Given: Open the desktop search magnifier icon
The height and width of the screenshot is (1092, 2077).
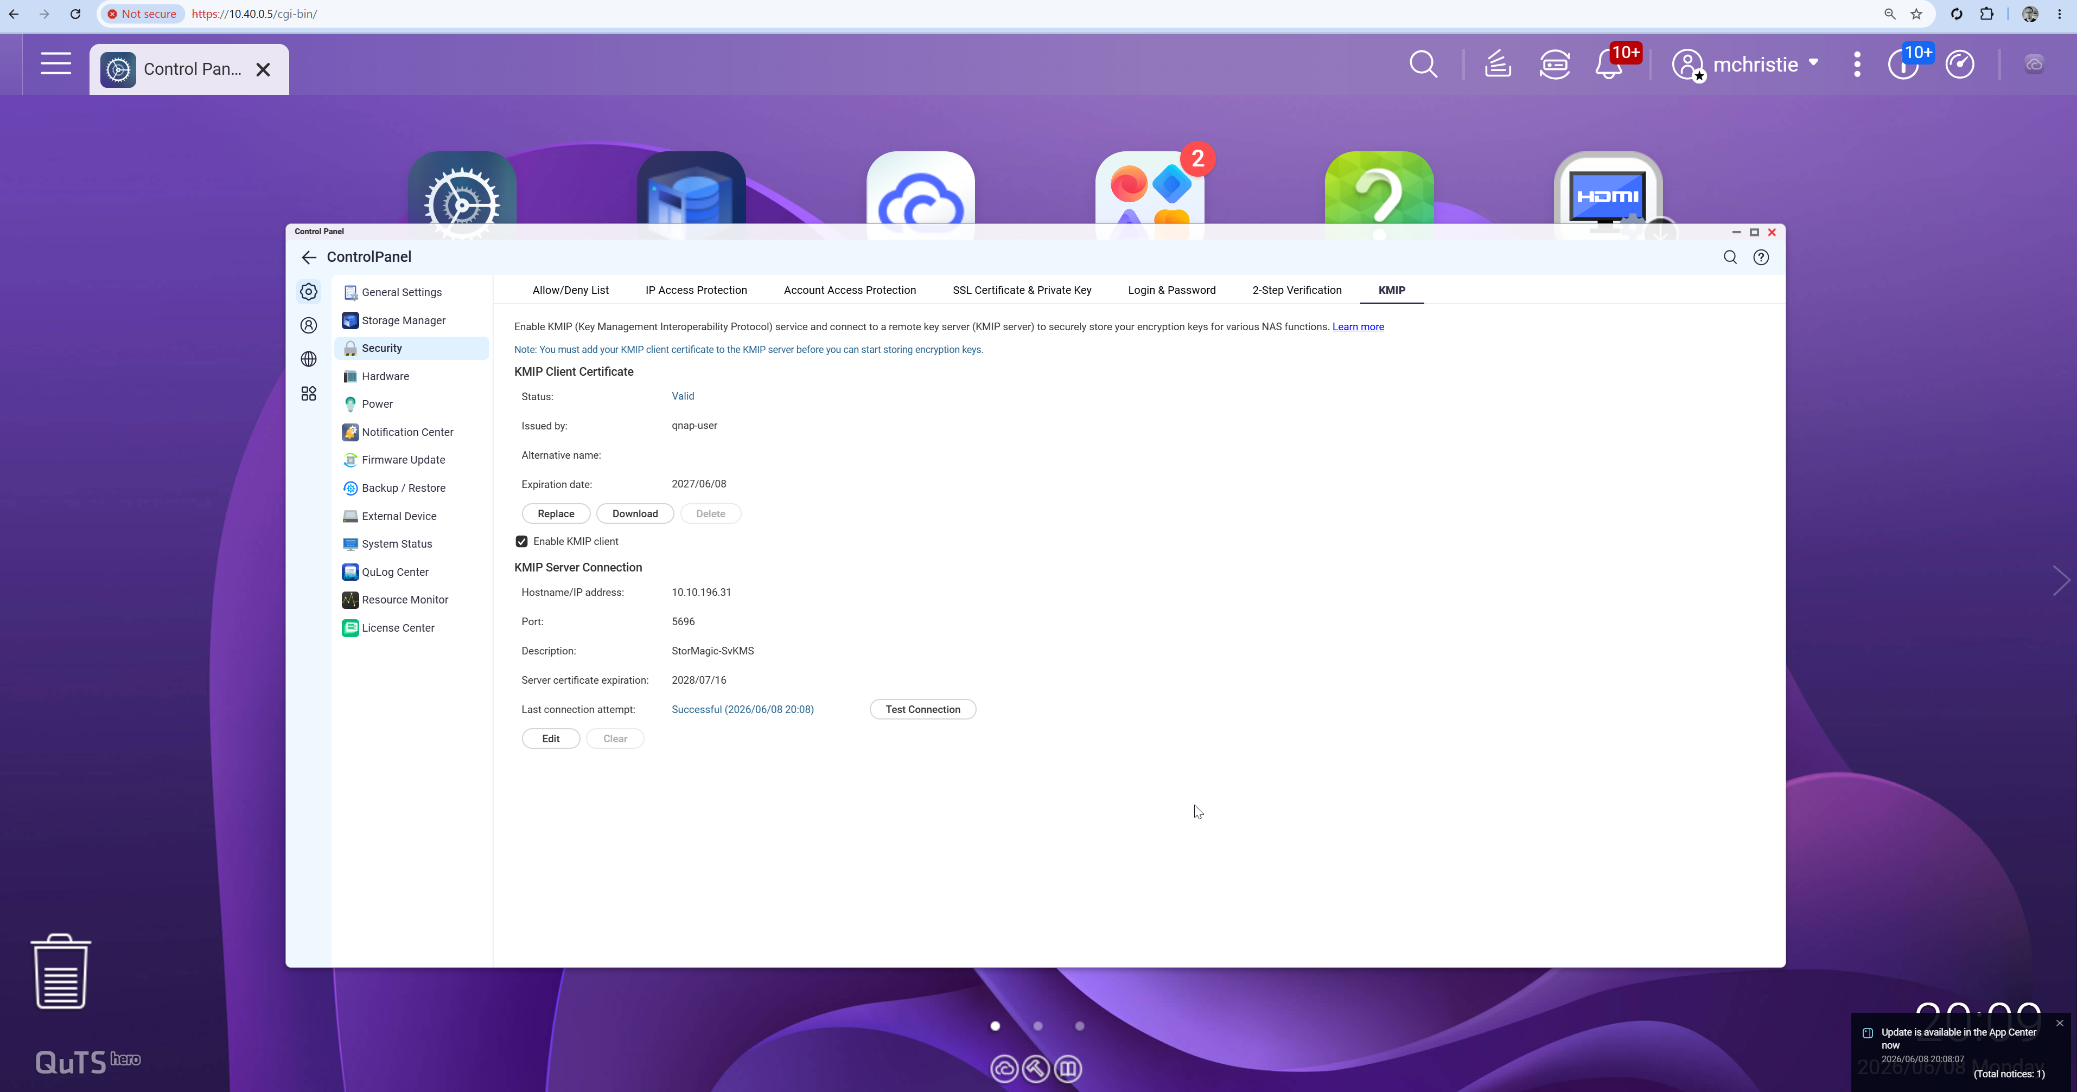Looking at the screenshot, I should 1423,63.
